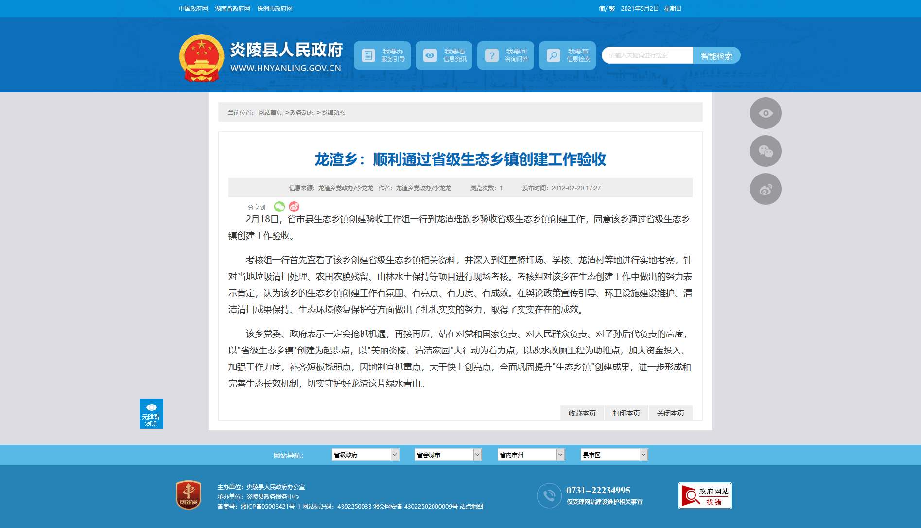Click the 打印本页 print button
921x528 pixels.
point(626,413)
